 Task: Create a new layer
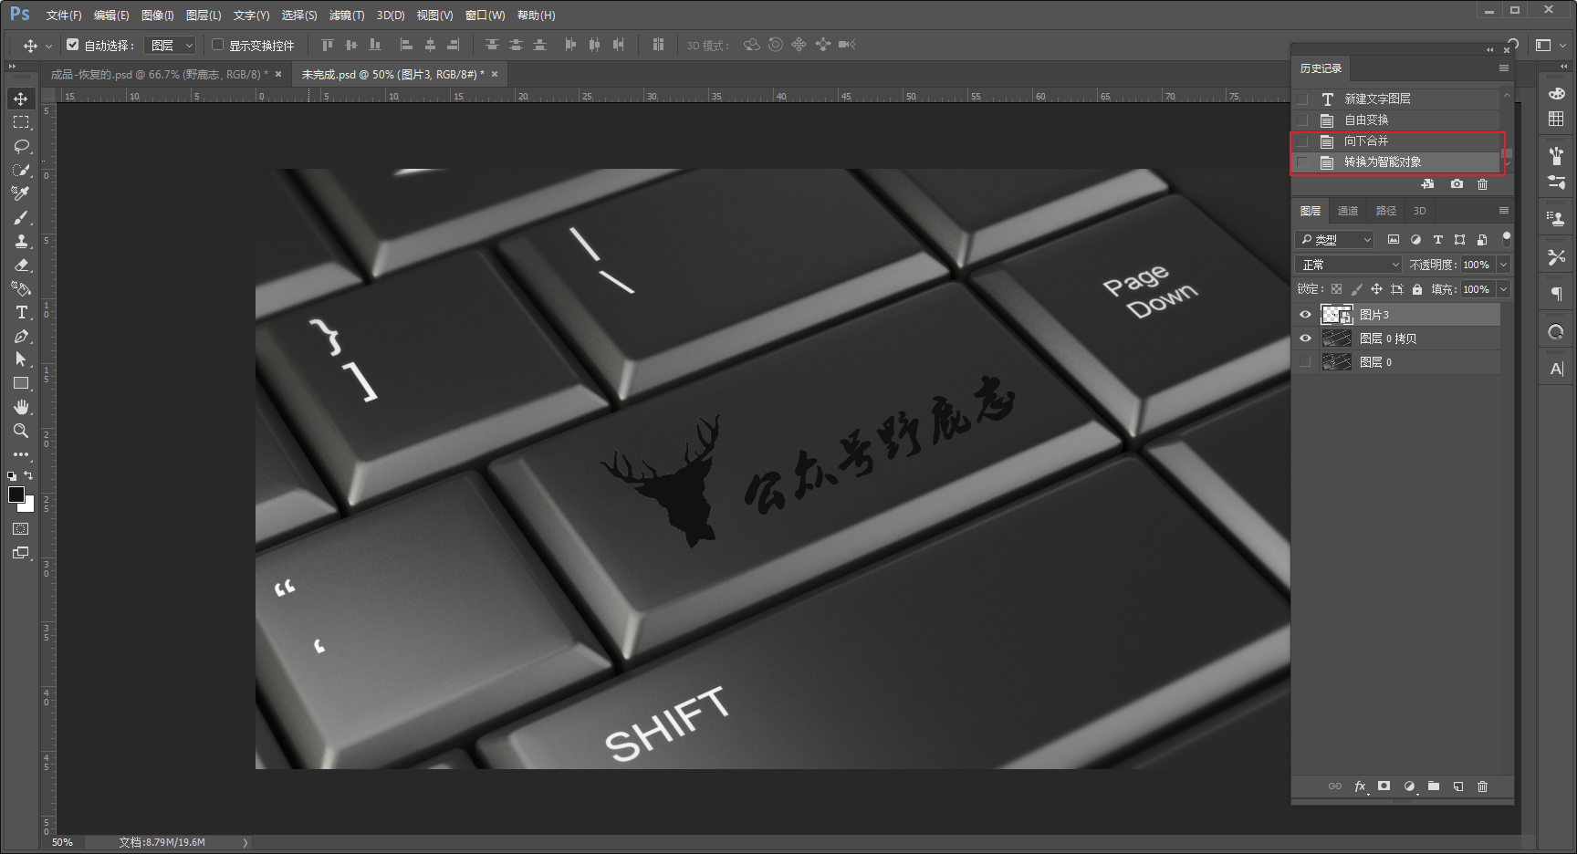[x=1458, y=786]
